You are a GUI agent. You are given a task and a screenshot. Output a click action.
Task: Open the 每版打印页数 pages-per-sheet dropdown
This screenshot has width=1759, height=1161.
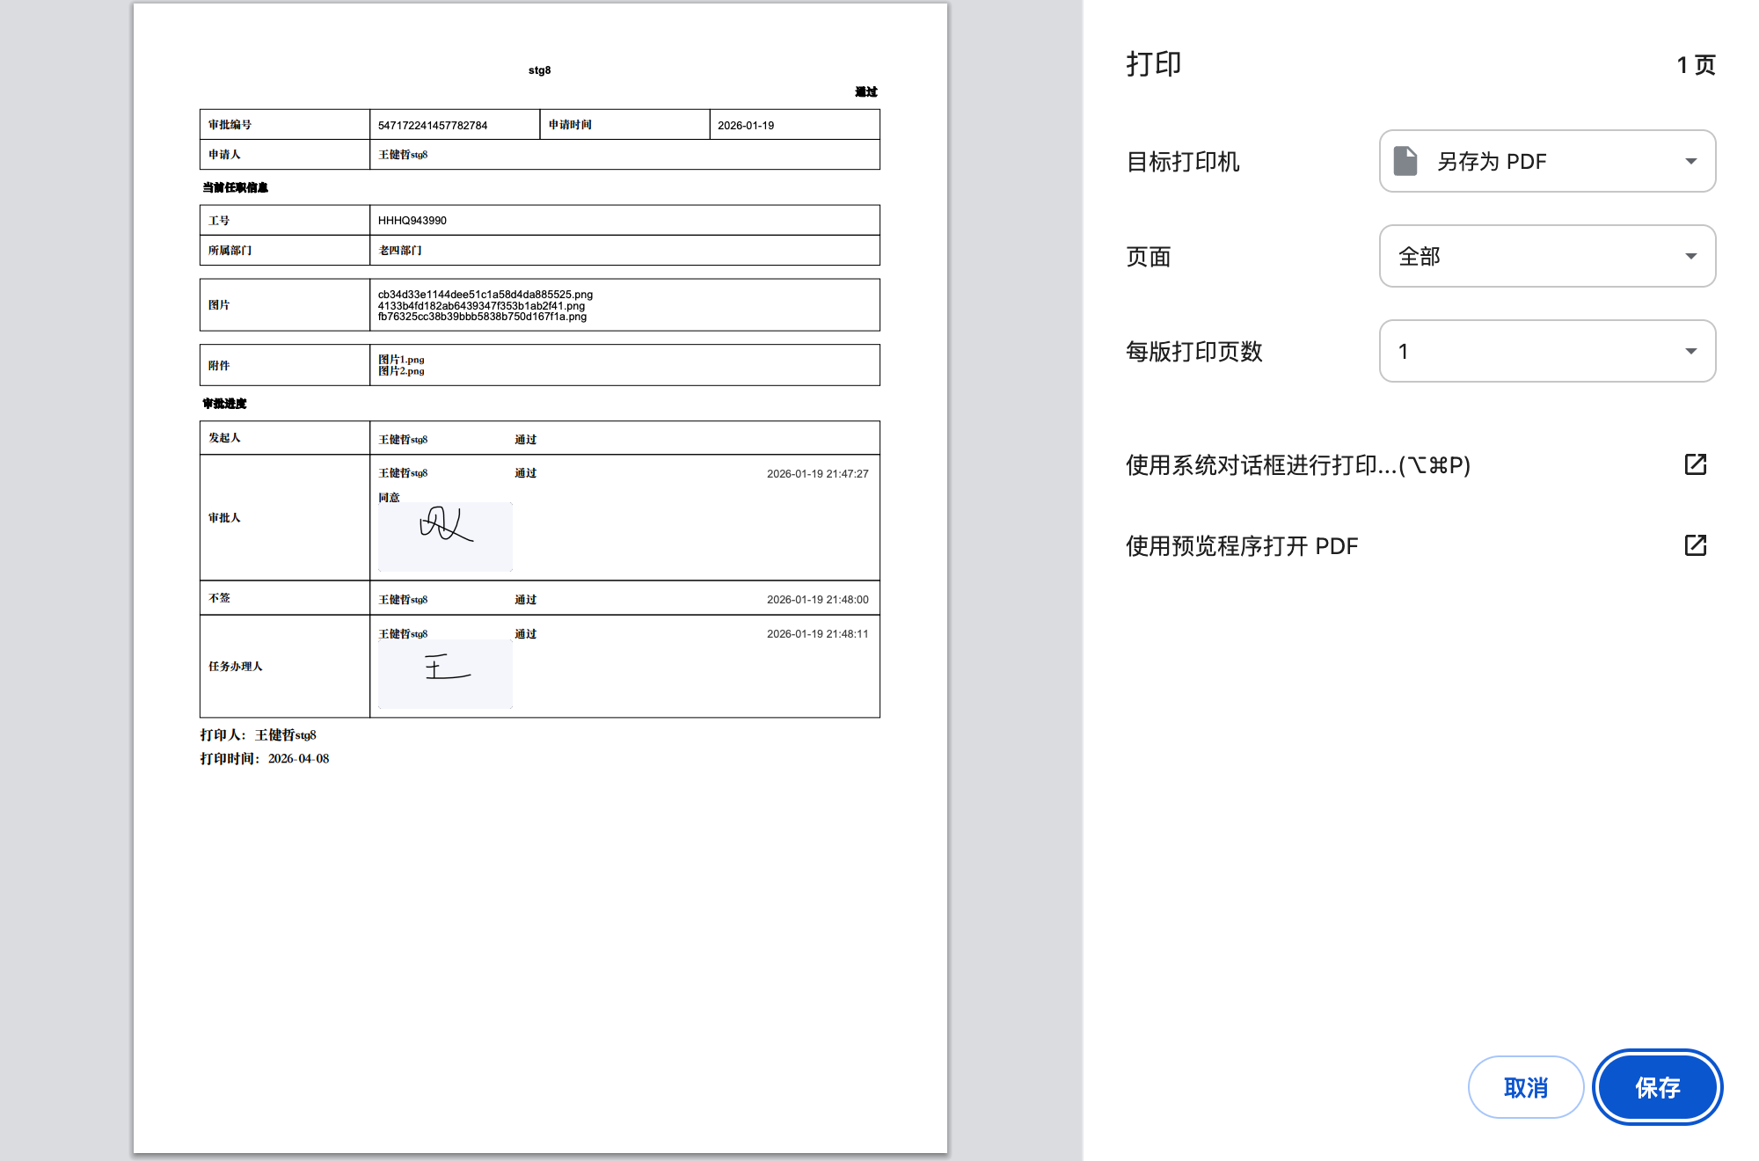coord(1547,351)
